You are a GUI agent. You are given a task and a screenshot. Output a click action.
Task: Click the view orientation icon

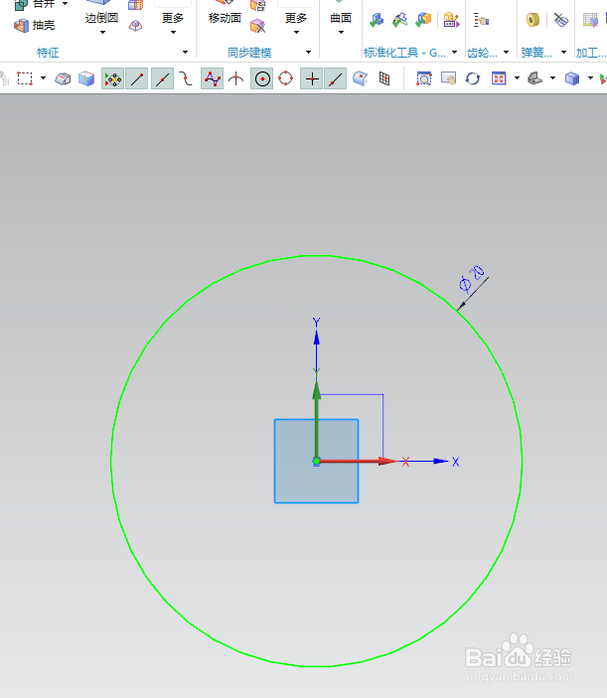point(534,78)
